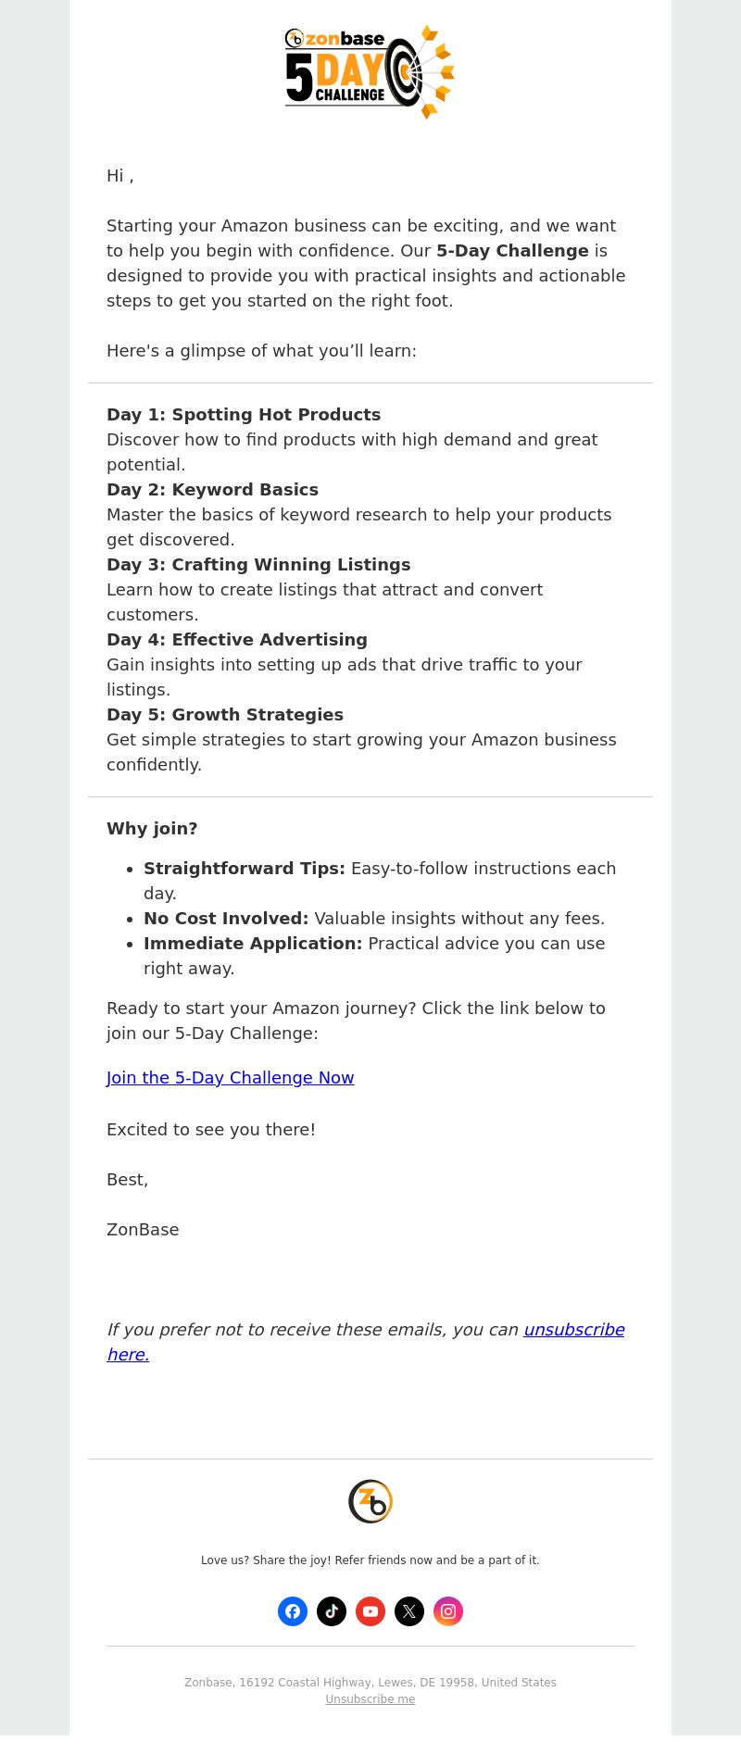Image resolution: width=741 pixels, height=1754 pixels.
Task: Click the Unsubscribe me footer link
Action: click(x=370, y=1699)
